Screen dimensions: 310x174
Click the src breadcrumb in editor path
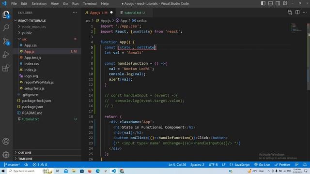(88, 20)
